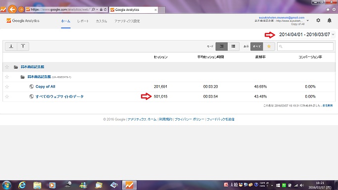Open the browser favorites star
338x190 pixels.
[328, 9]
